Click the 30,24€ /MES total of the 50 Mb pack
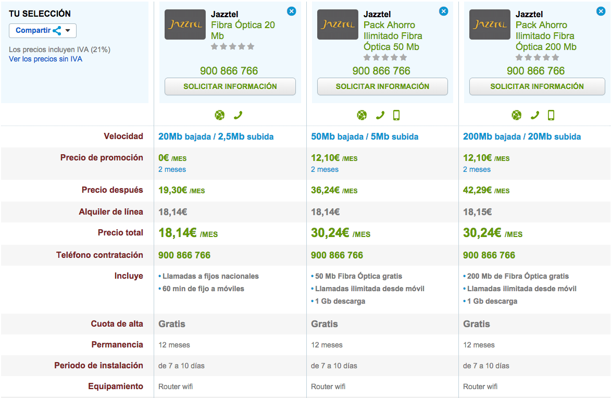 point(341,233)
